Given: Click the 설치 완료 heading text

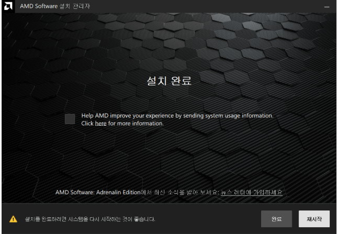Looking at the screenshot, I should (x=169, y=81).
